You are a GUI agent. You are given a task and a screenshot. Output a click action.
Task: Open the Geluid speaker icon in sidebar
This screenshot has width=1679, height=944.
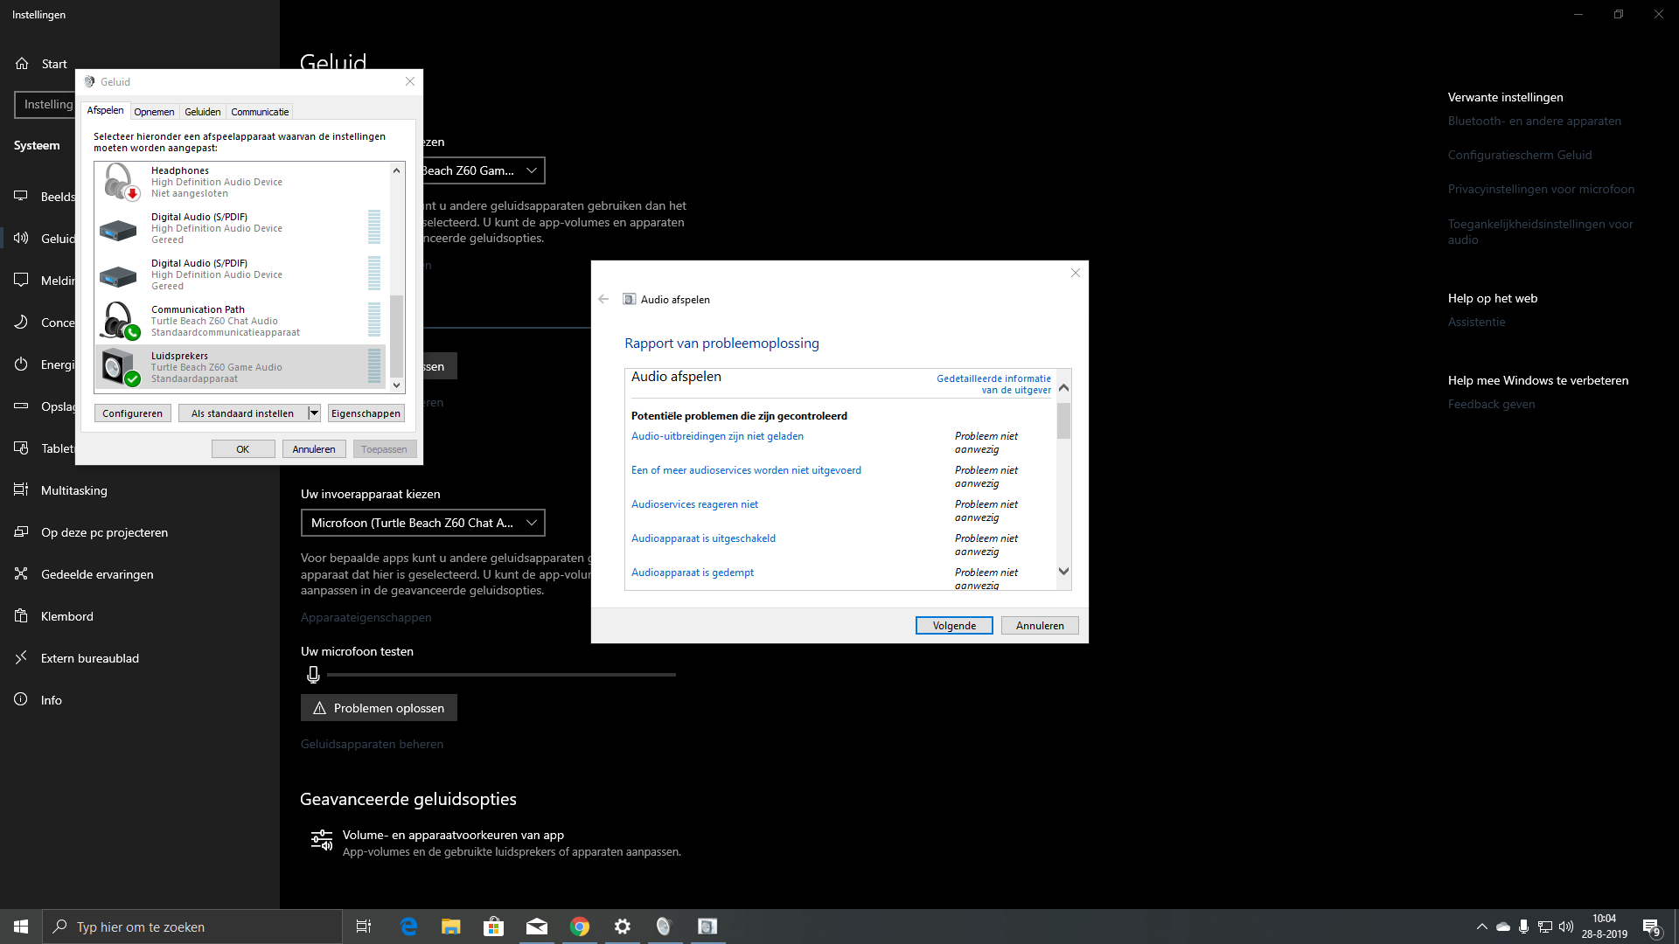[x=21, y=238]
